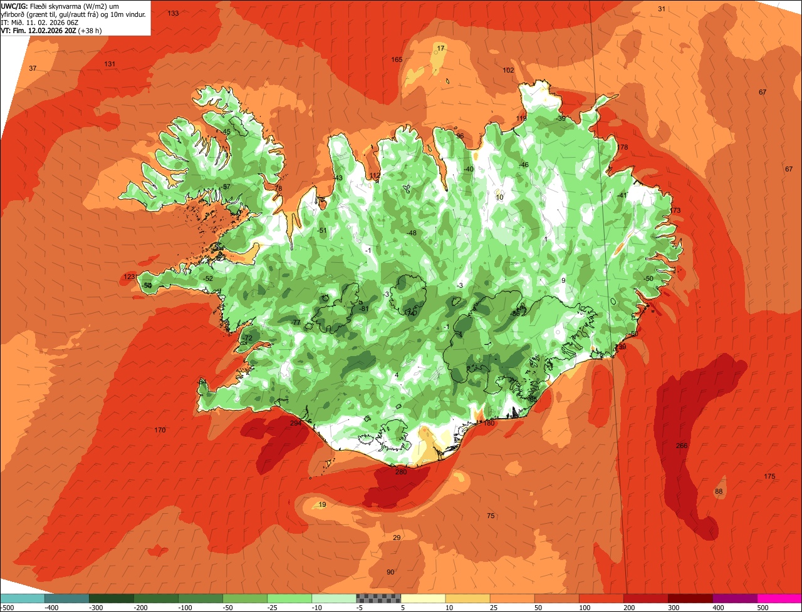
Task: Click the flux value '266' in the dark red area
Action: click(x=682, y=446)
